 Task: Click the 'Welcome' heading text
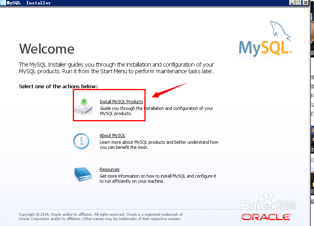click(x=47, y=49)
